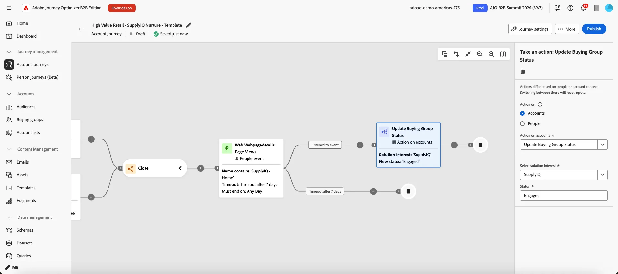Open the feedback chat icon in header
The height and width of the screenshot is (274, 618).
tap(557, 8)
